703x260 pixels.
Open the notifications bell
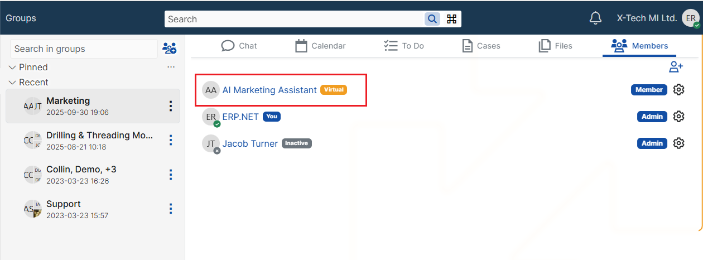point(595,18)
